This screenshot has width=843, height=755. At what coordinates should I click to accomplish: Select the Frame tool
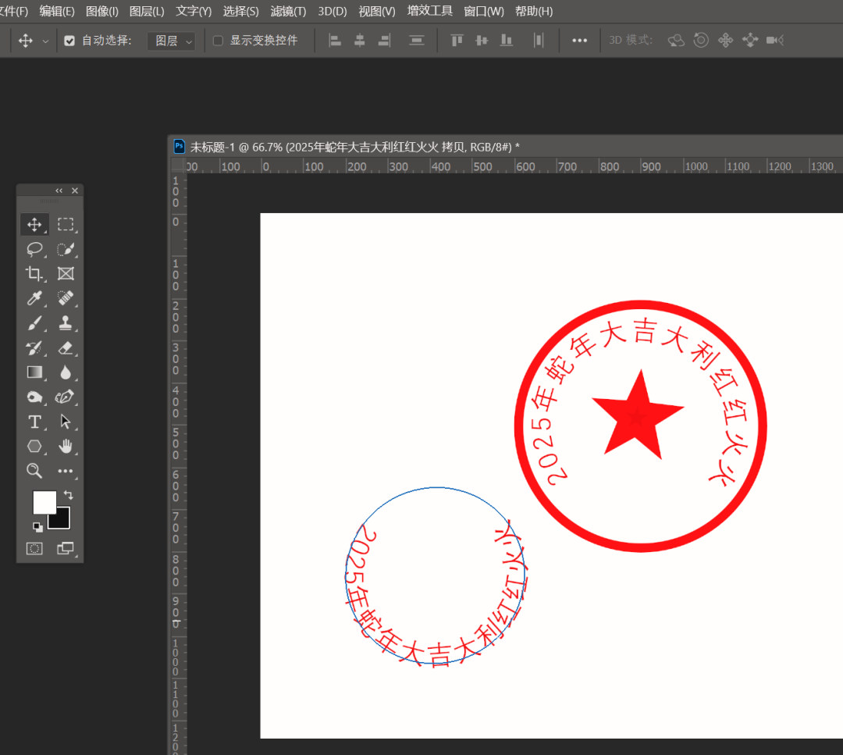point(66,274)
